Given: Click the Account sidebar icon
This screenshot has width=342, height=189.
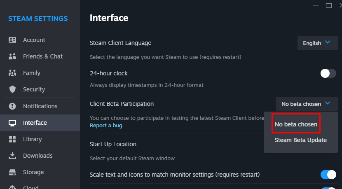Looking at the screenshot, I should click(x=12, y=40).
